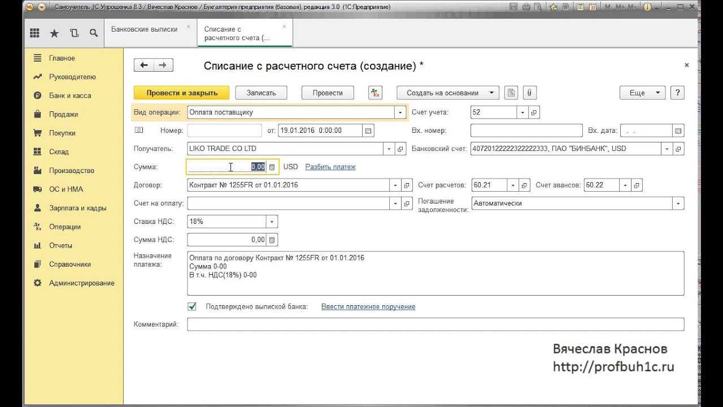The height and width of the screenshot is (407, 723).
Task: Go back with the left arrow button
Action: (x=144, y=66)
